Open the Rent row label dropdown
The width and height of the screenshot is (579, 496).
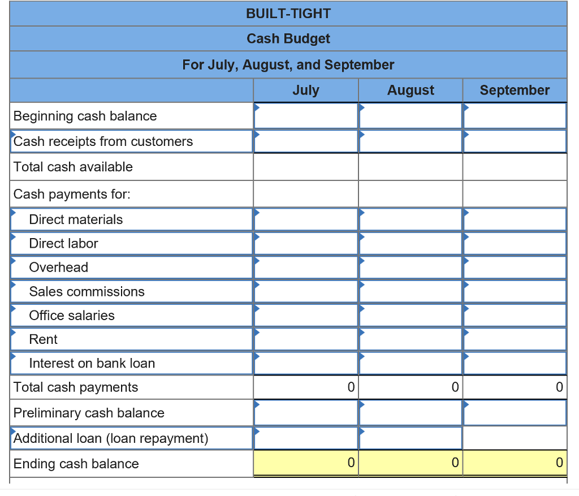pyautogui.click(x=131, y=339)
